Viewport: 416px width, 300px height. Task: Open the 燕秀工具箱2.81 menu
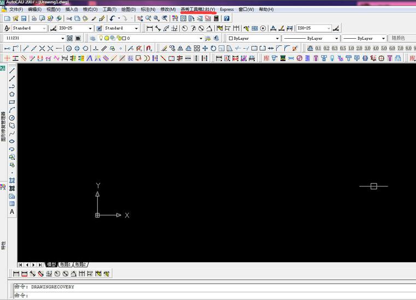click(x=198, y=9)
